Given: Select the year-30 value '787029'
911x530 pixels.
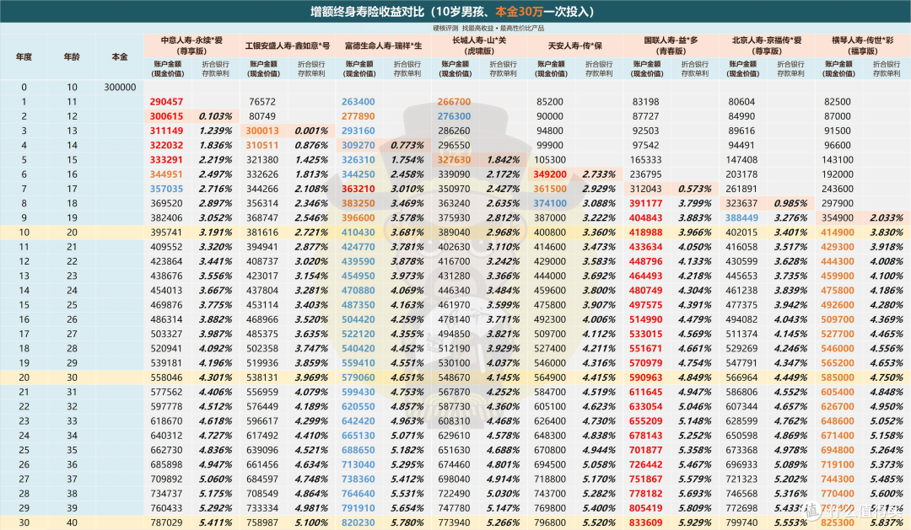Looking at the screenshot, I should click(x=166, y=522).
